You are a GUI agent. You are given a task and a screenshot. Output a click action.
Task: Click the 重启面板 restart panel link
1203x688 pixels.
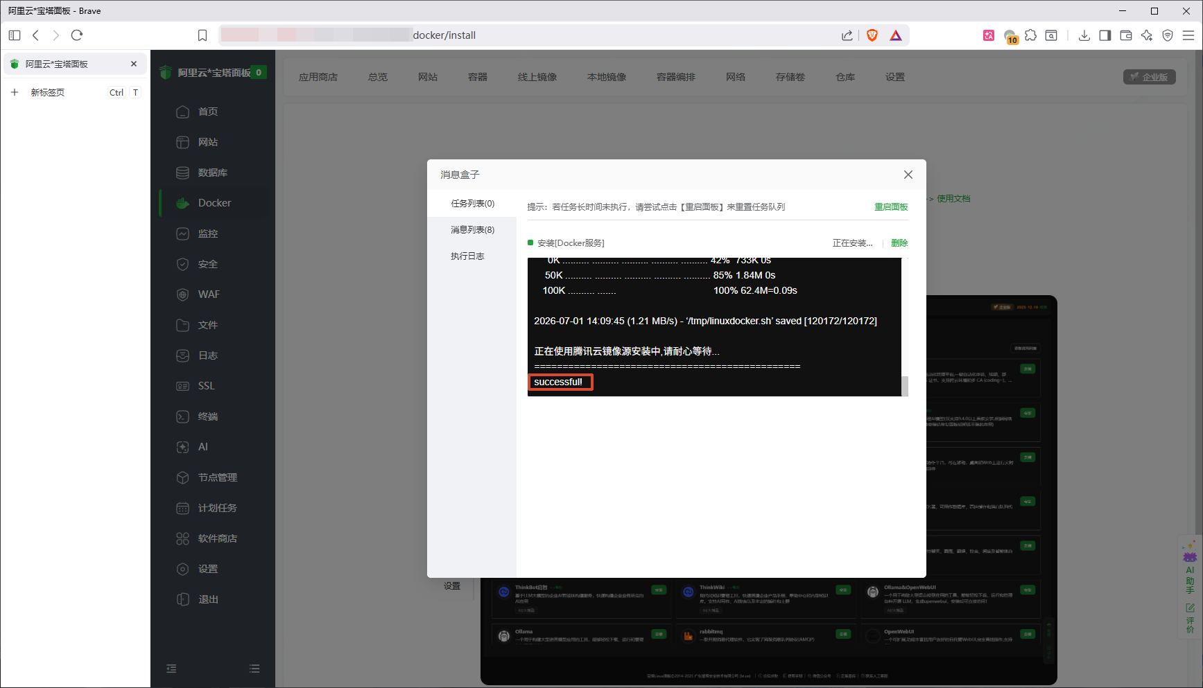[x=891, y=207]
